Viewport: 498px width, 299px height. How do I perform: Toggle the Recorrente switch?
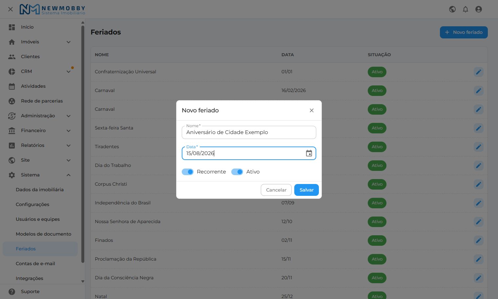pyautogui.click(x=188, y=172)
